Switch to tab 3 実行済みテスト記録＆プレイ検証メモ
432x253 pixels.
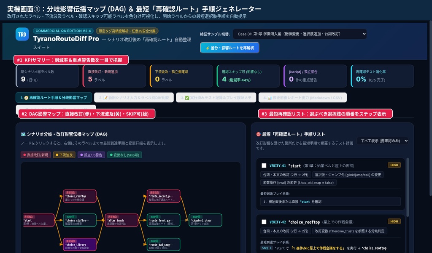[x=216, y=97]
